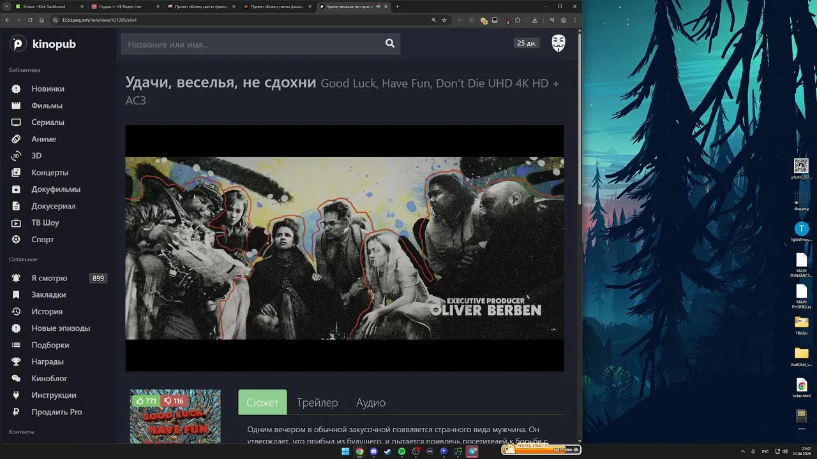Open the Докусериал document icon
This screenshot has height=459, width=817.
(x=16, y=206)
